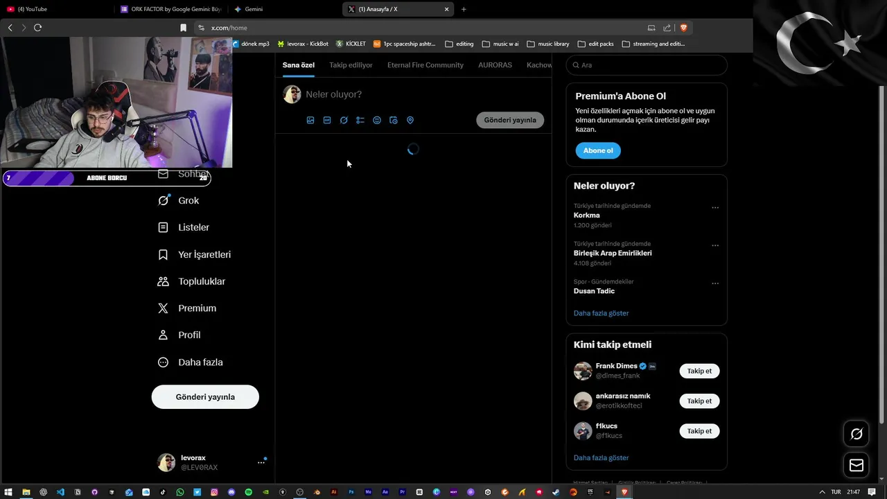Follow Frank Dimes with Takip et
This screenshot has height=499, width=887.
[699, 371]
